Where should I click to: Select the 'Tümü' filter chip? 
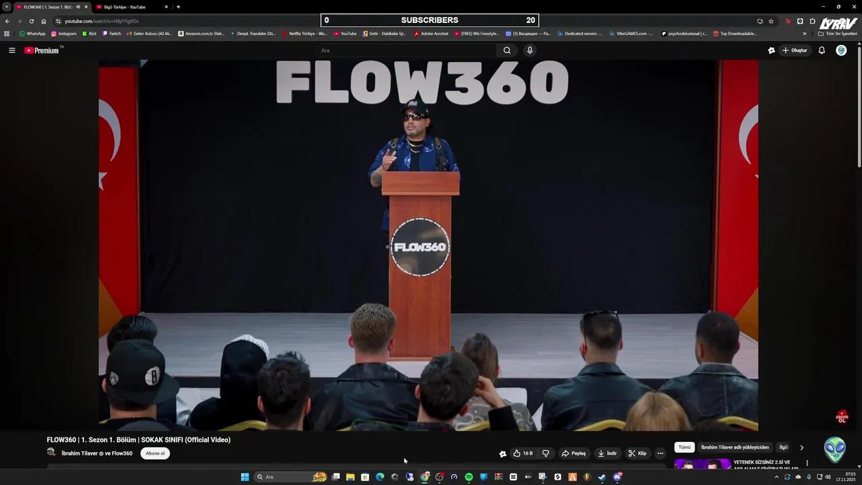684,447
